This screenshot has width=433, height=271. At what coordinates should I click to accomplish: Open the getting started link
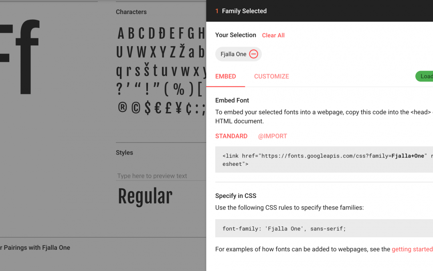[412, 249]
